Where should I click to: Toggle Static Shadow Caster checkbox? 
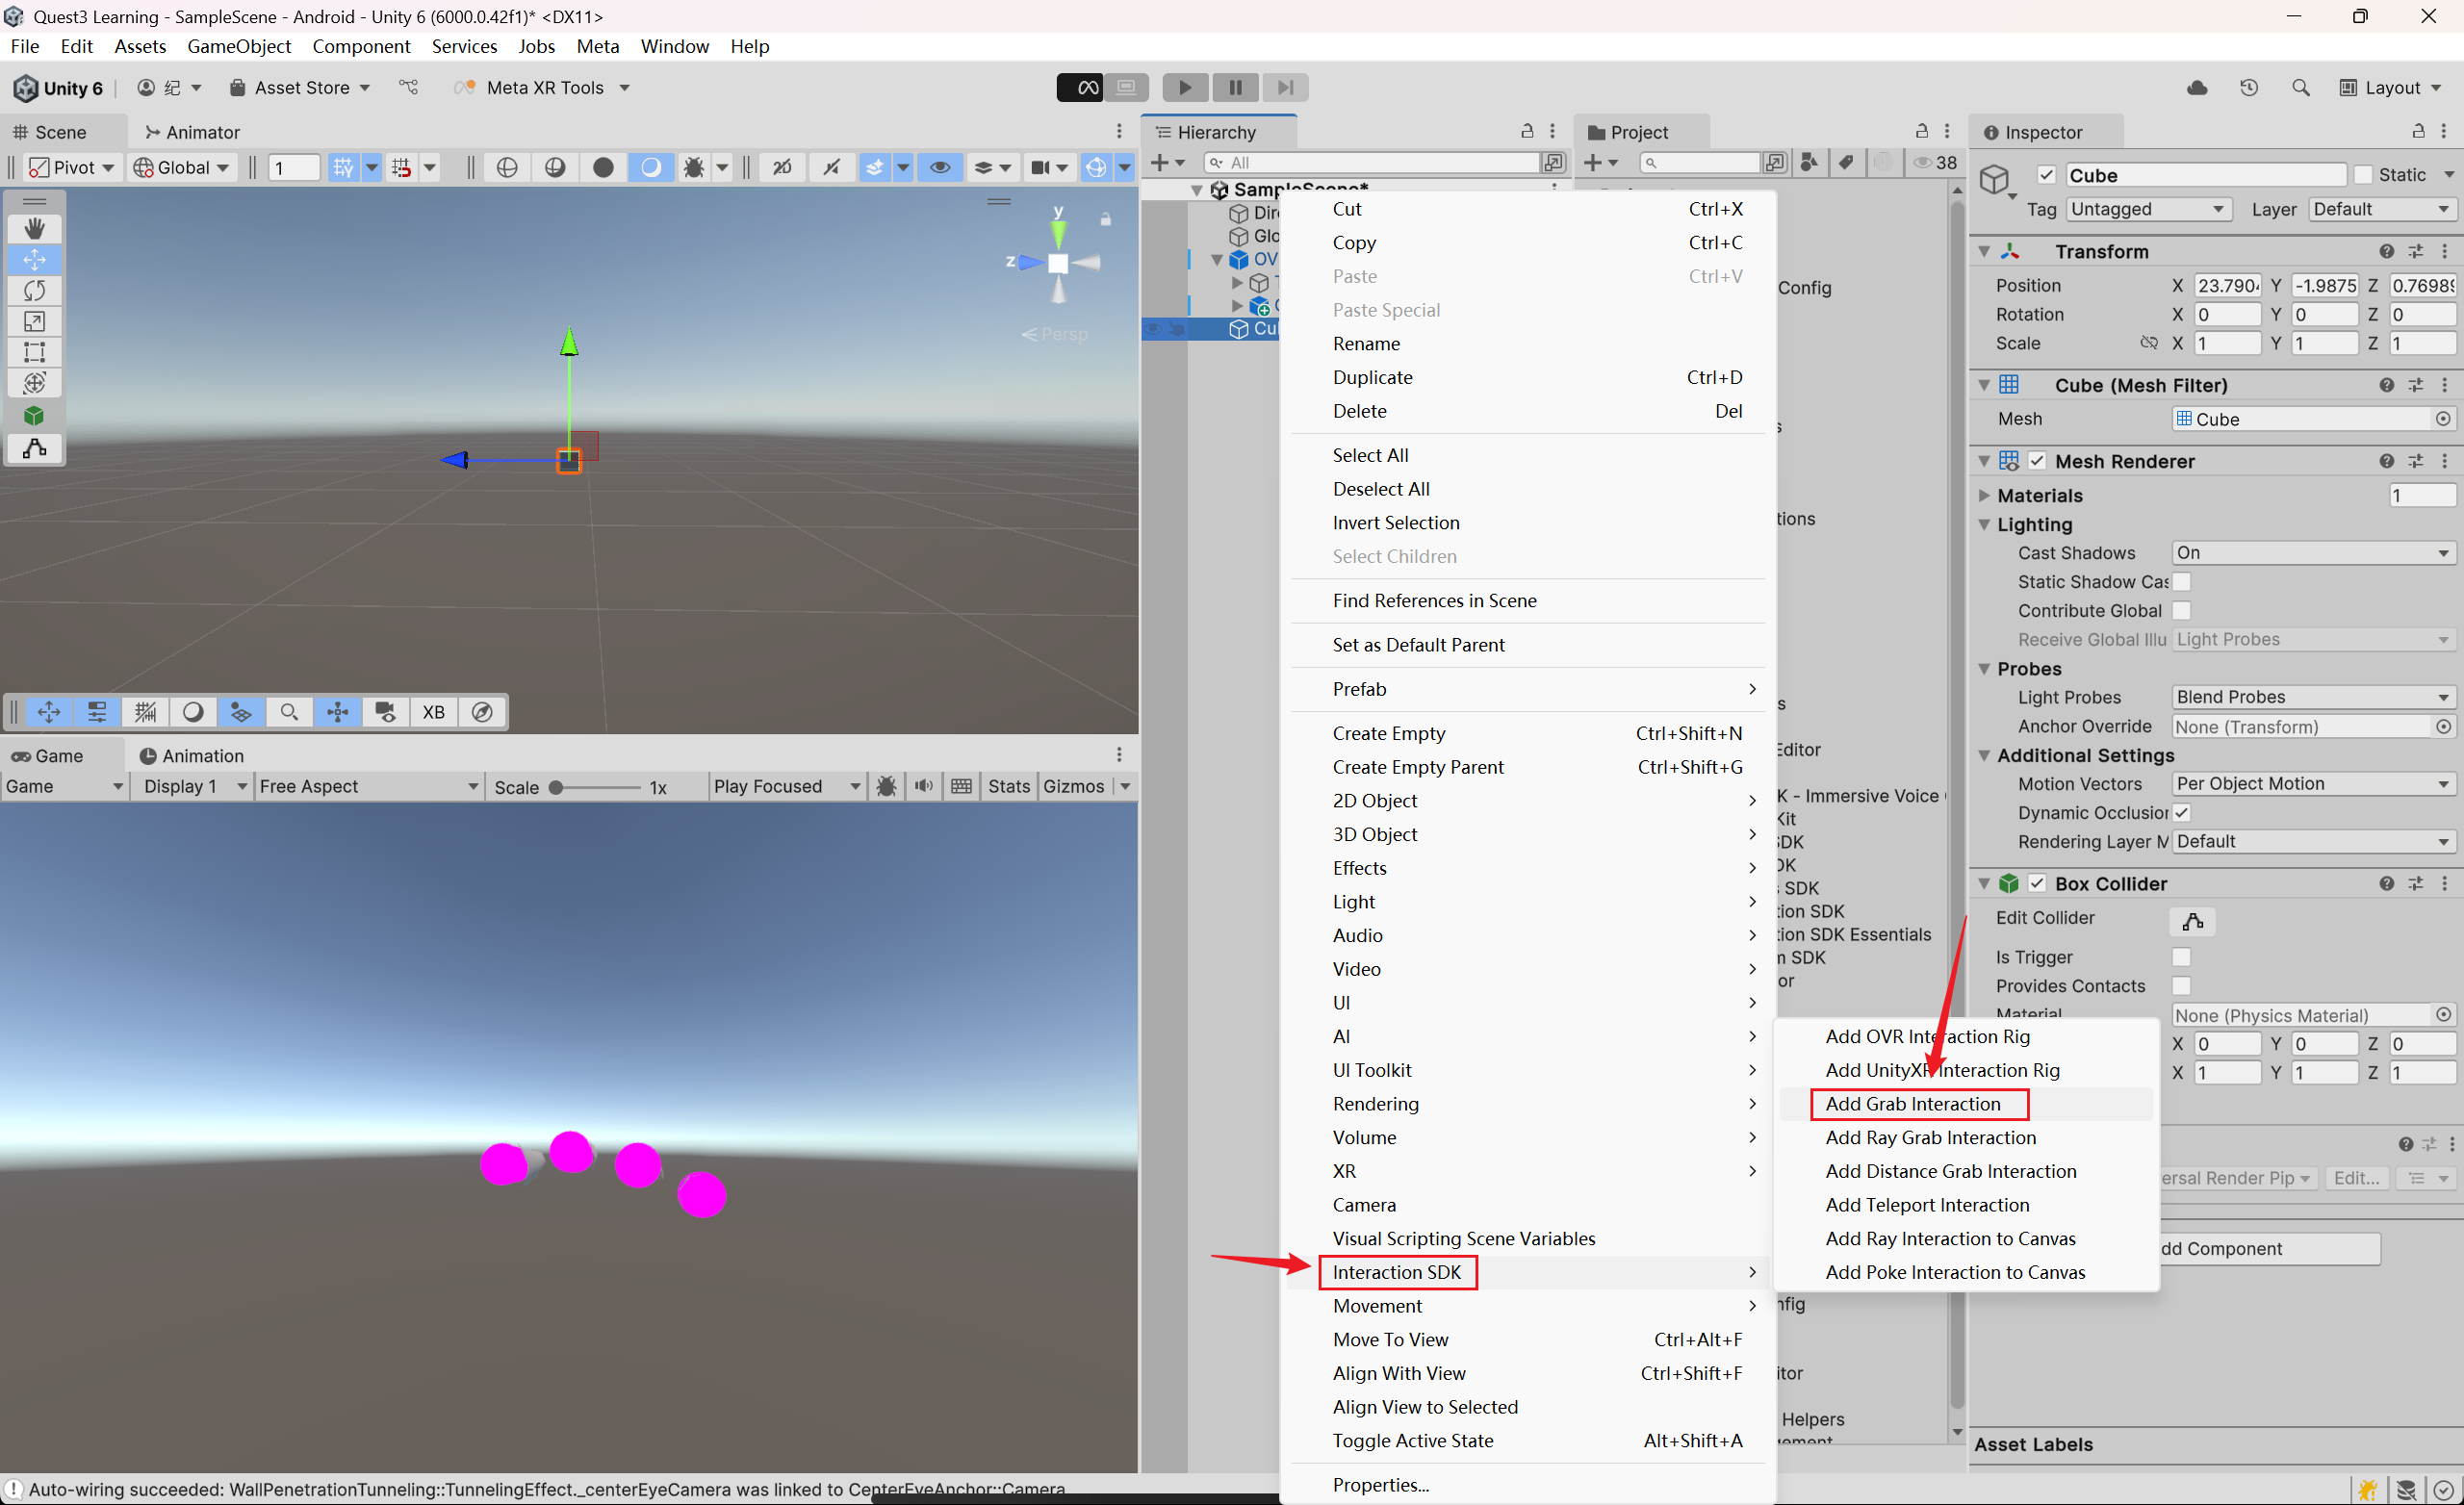coord(2182,582)
